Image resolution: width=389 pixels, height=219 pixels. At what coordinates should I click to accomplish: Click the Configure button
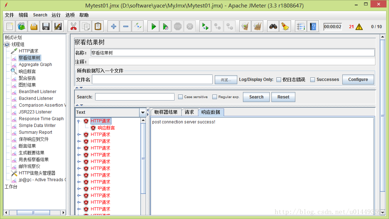(x=358, y=80)
